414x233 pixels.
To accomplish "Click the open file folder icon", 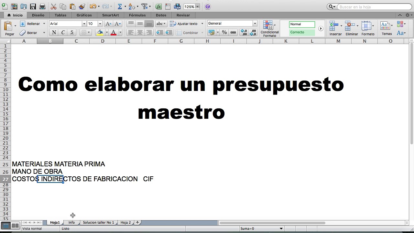I will point(24,6).
